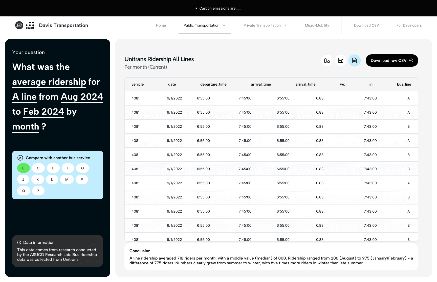437x282 pixels.
Task: Sort by the bus_line column header
Action: (x=404, y=84)
